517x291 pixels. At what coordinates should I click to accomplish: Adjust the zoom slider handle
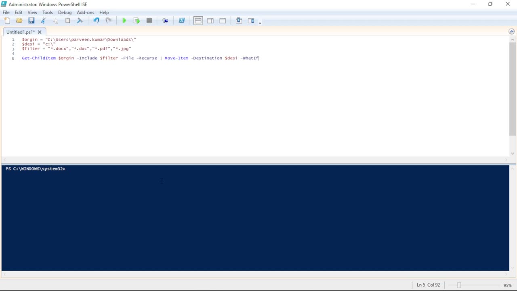459,285
